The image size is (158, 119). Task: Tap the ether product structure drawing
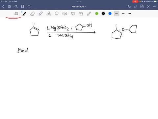pyautogui.click(x=124, y=32)
